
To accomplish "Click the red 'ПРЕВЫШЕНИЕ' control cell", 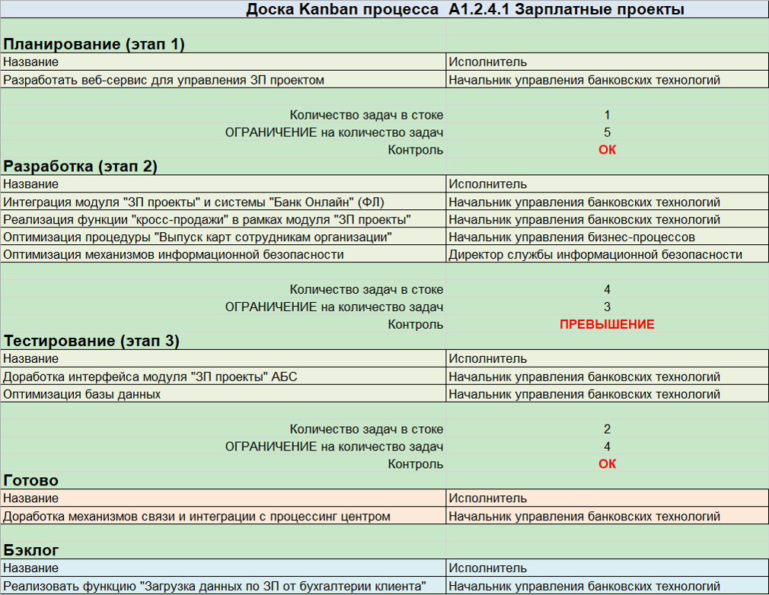I will pyautogui.click(x=607, y=324).
